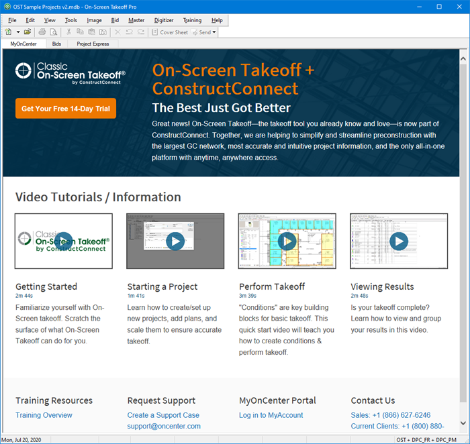This screenshot has width=470, height=444.
Task: Open the Edit menu
Action: coord(30,20)
